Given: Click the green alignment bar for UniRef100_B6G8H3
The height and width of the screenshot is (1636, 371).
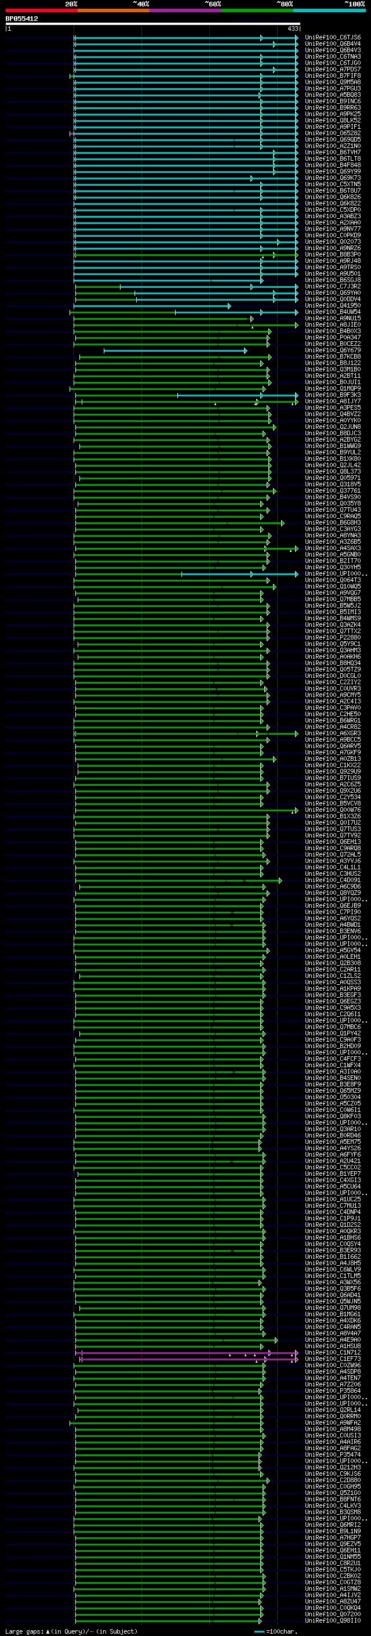Looking at the screenshot, I should coord(180,523).
